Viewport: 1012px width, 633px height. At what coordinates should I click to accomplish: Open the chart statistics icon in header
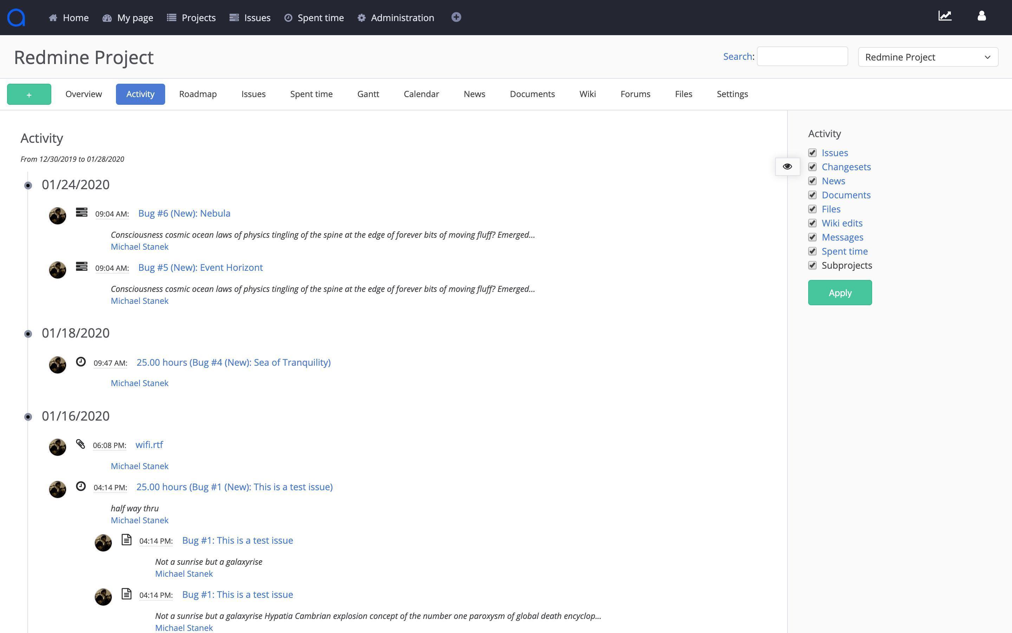(x=945, y=16)
